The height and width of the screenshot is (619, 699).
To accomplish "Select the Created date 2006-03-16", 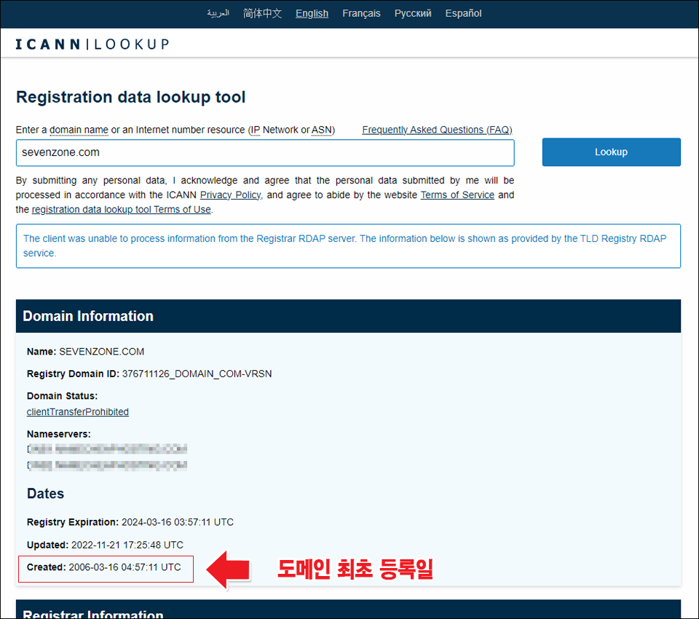I will point(104,567).
